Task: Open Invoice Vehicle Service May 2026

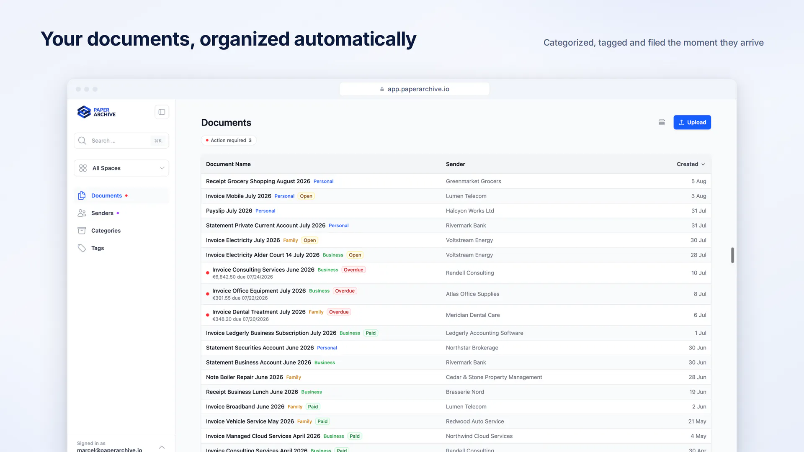Action: click(x=250, y=421)
